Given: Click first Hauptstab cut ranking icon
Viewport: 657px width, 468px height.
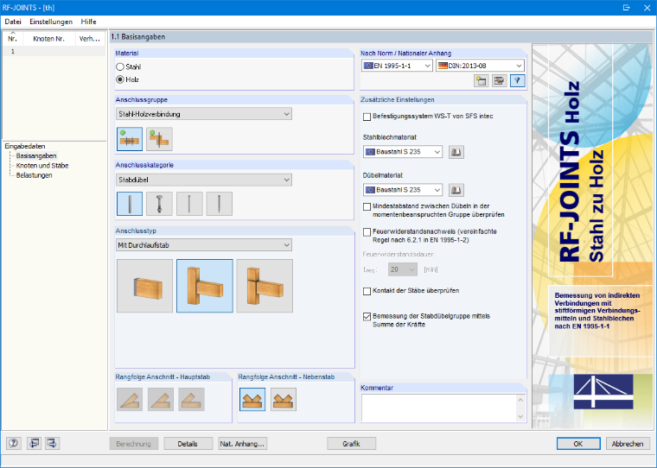Looking at the screenshot, I should (x=130, y=399).
